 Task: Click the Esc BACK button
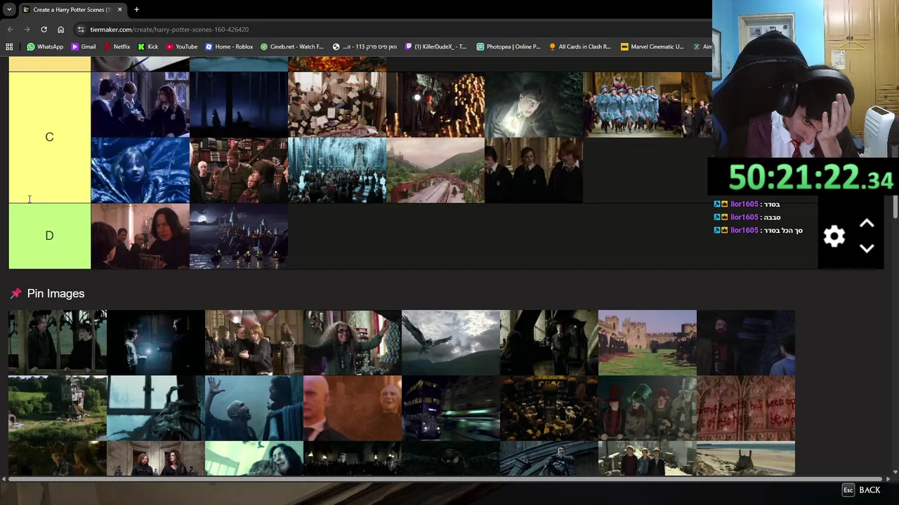[861, 490]
